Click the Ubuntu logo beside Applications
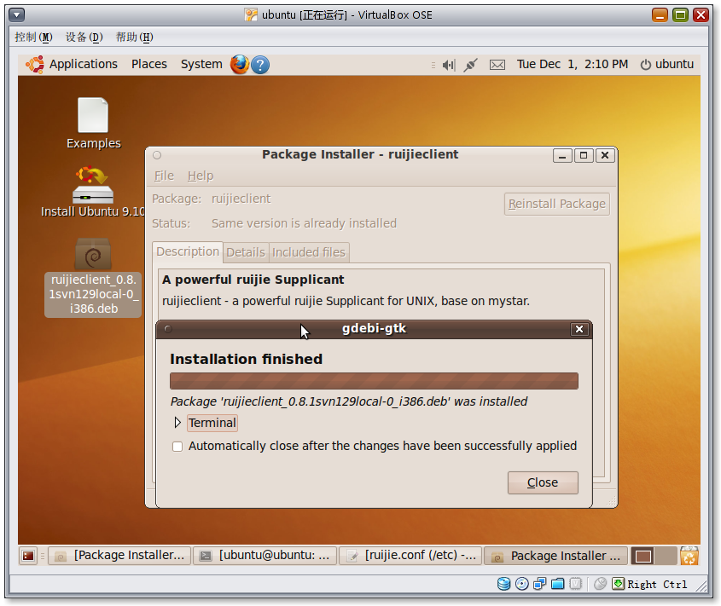 click(35, 64)
